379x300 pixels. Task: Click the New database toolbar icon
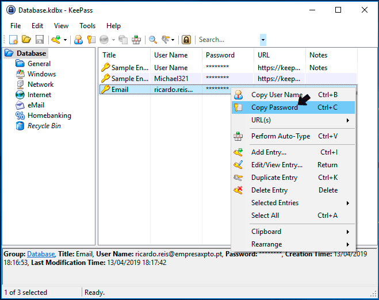tap(13, 40)
